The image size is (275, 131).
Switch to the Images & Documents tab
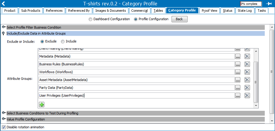coord(111,11)
